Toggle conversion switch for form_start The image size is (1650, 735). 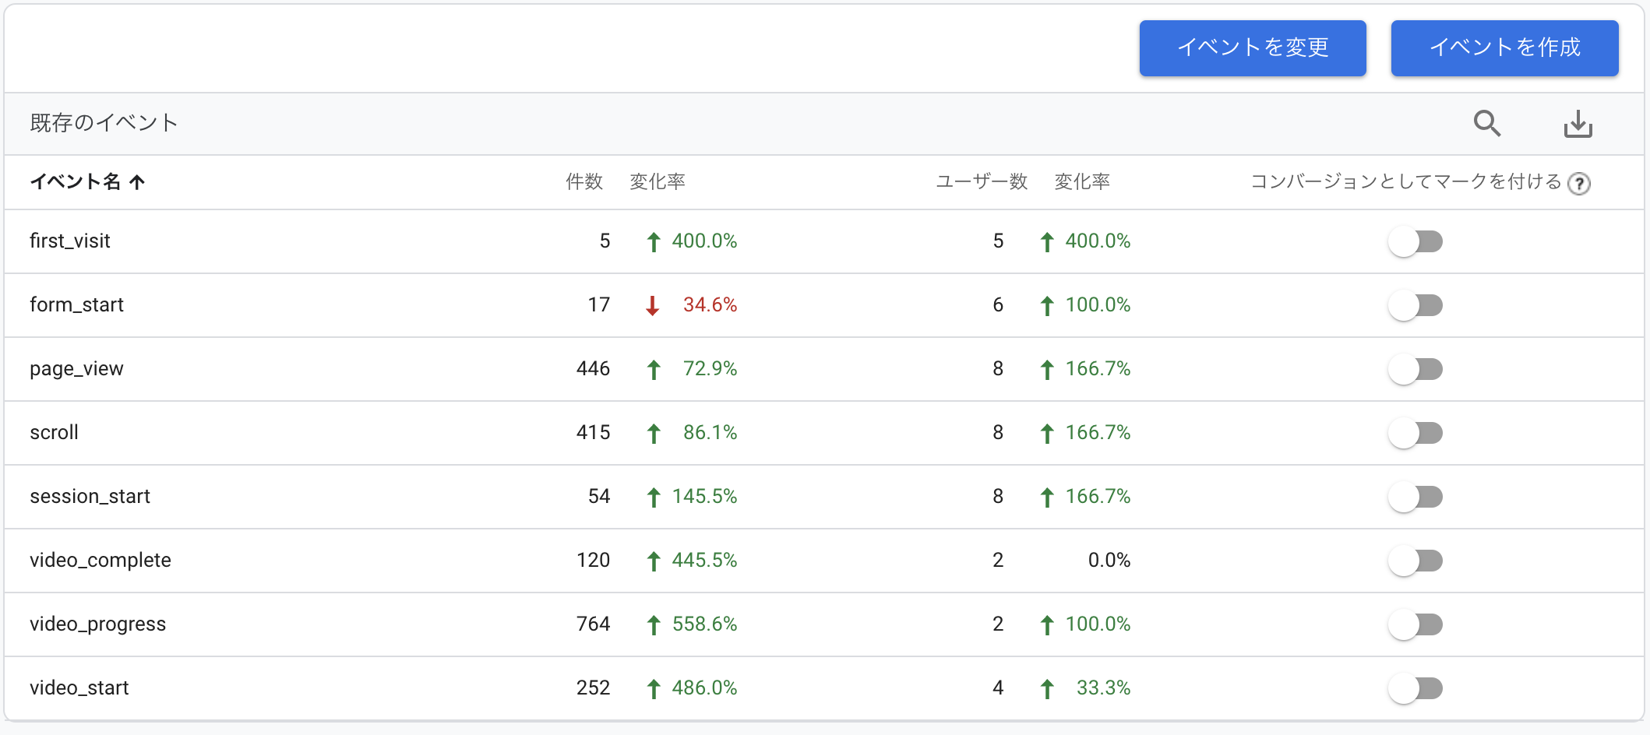(1416, 305)
